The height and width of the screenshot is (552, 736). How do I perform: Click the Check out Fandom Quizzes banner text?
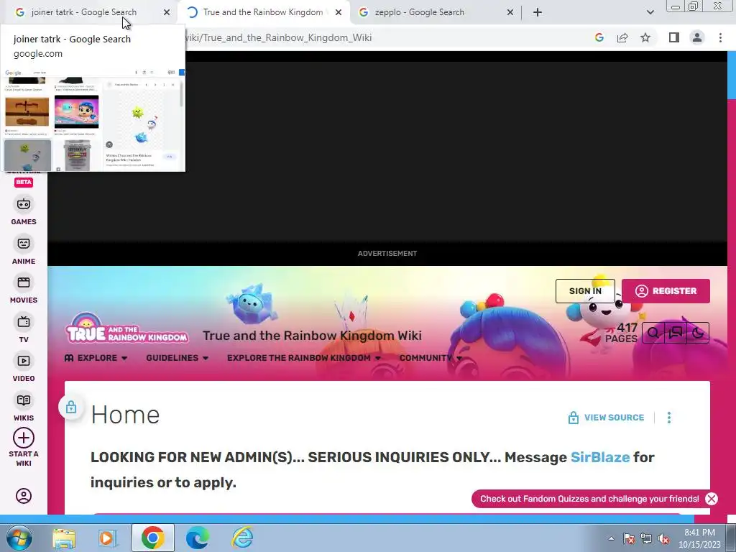tap(589, 499)
